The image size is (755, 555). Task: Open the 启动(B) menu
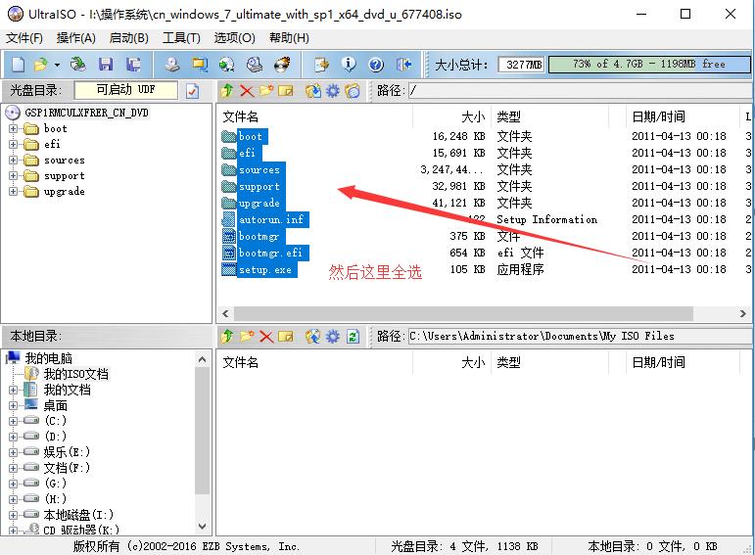click(128, 38)
